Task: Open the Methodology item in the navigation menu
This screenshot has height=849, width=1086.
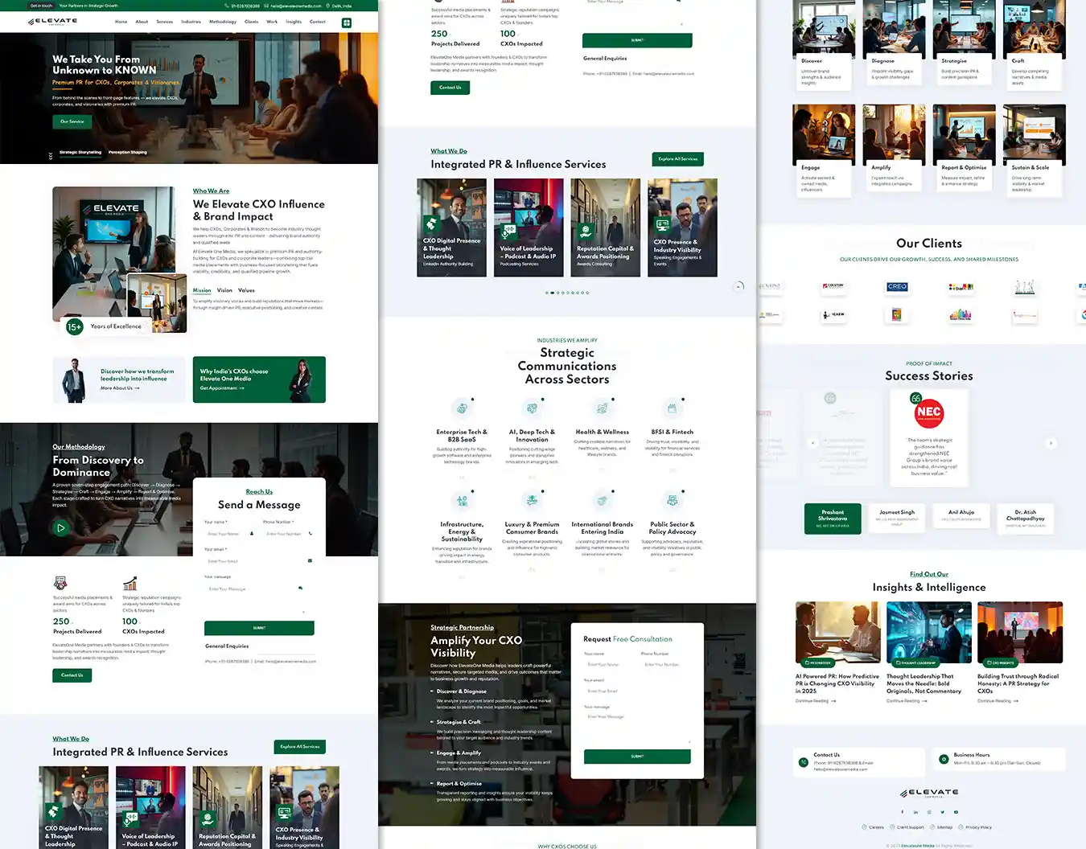Action: [x=223, y=22]
